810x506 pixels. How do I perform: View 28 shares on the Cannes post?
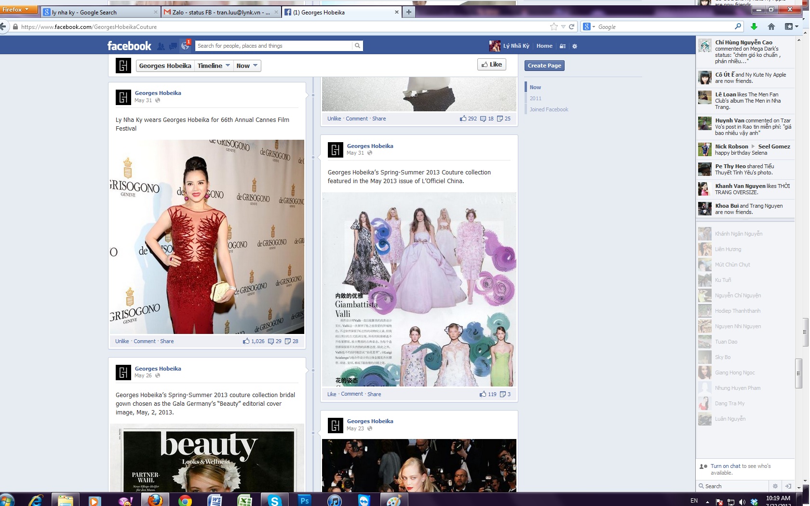[292, 341]
